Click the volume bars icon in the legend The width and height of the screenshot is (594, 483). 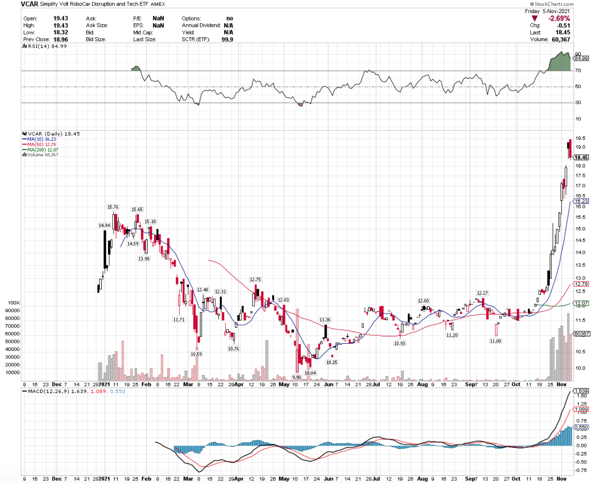24,155
